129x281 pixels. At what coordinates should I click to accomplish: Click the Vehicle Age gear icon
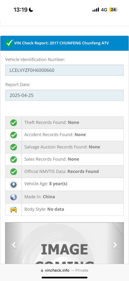click(13, 184)
